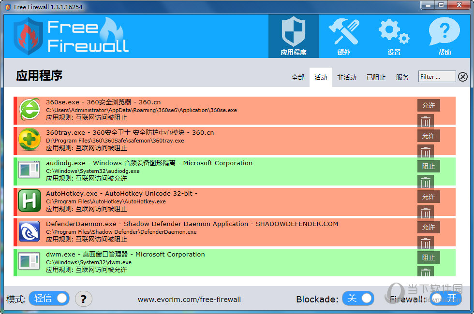The height and width of the screenshot is (314, 474).
Task: Focus the Filter input field
Action: [437, 77]
